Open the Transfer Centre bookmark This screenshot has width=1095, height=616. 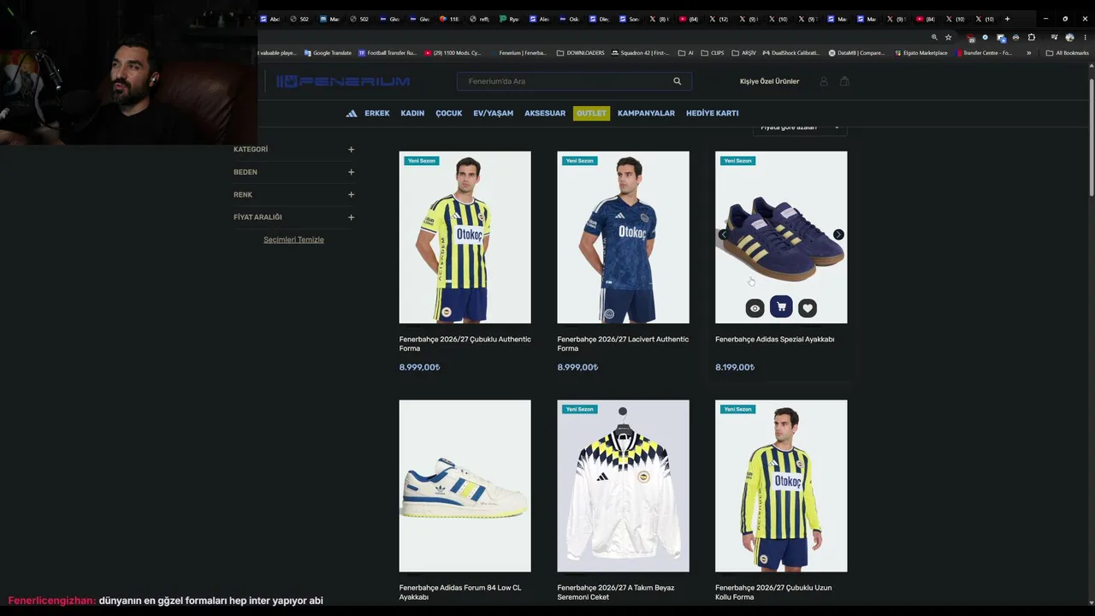click(x=984, y=53)
